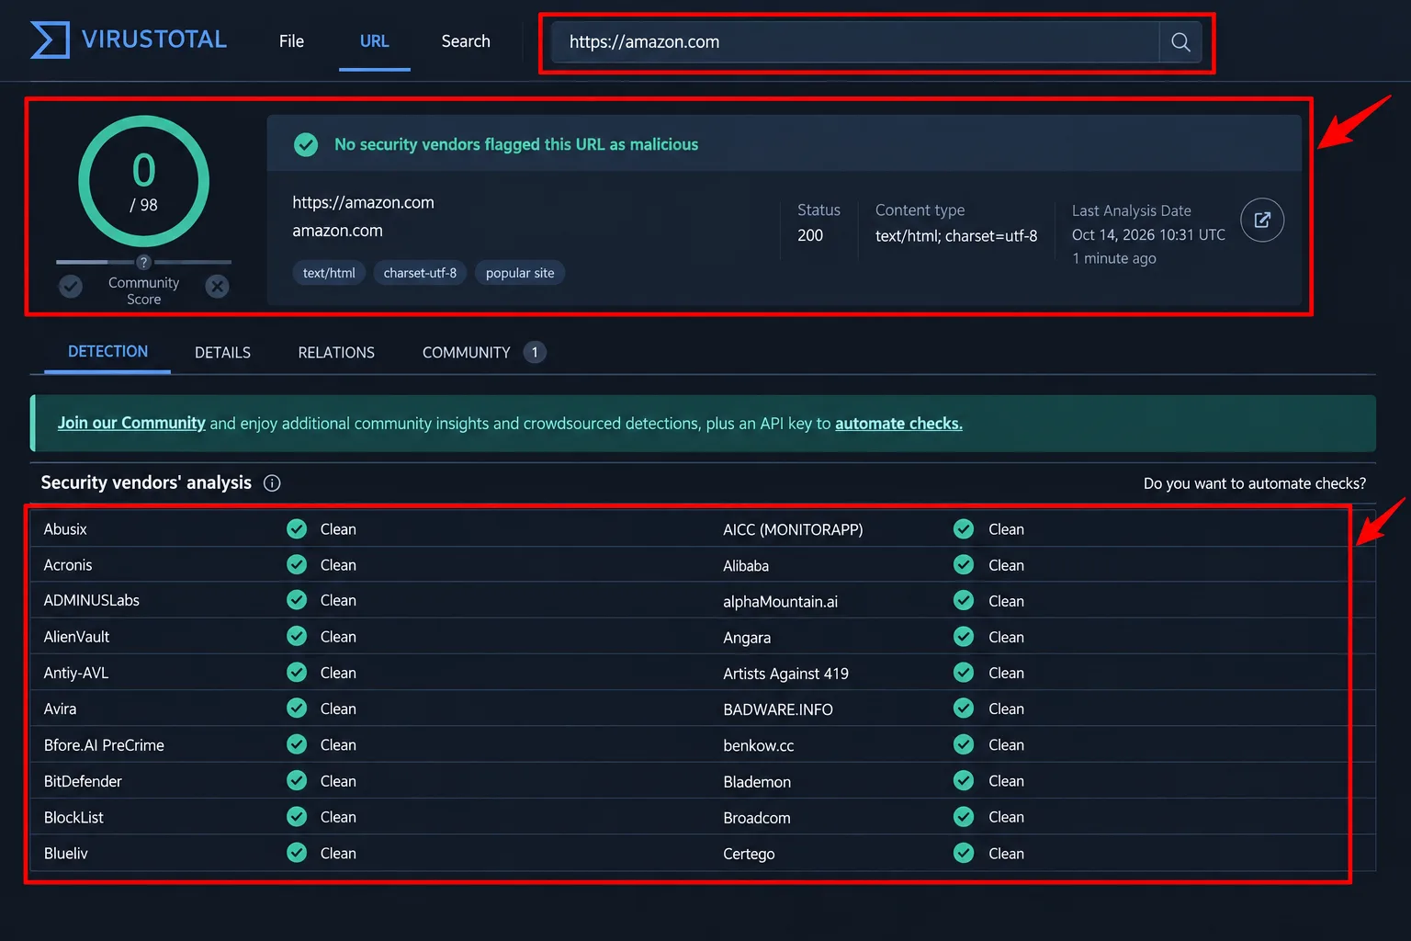Screen dimensions: 1411x941
Task: Click the clean checkmark icon for AlienVault
Action: pyautogui.click(x=297, y=636)
